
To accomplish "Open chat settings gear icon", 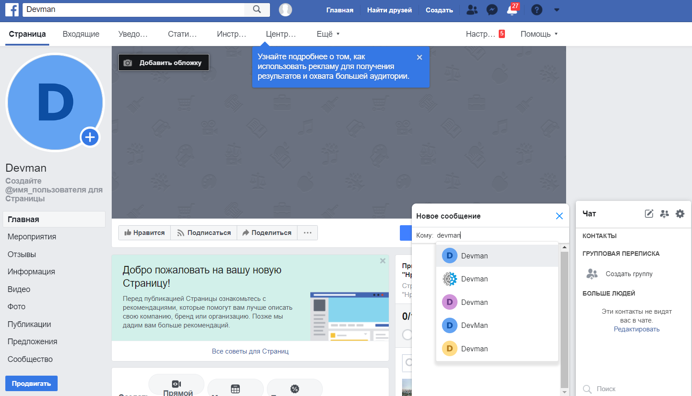I will [x=680, y=214].
